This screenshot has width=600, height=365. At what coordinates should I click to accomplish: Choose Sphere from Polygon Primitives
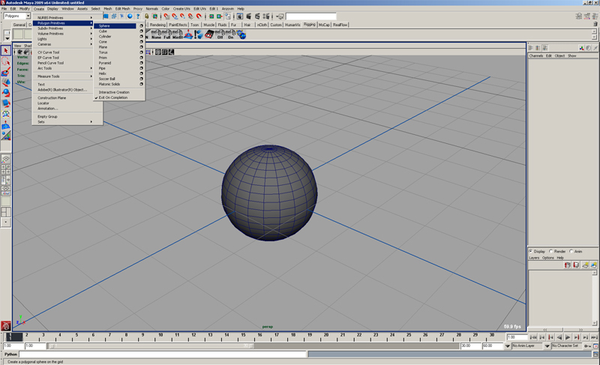[x=104, y=25]
